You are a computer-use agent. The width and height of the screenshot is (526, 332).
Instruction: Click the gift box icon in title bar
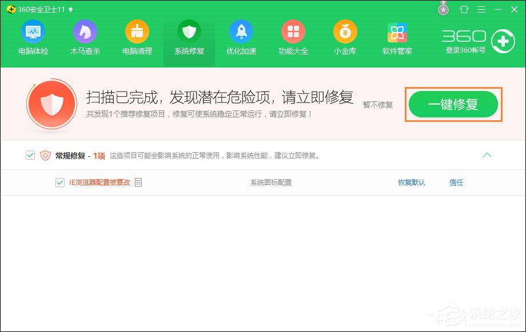tap(464, 9)
